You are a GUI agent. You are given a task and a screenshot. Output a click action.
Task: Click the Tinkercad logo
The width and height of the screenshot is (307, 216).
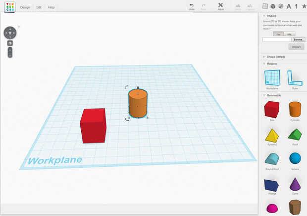(9, 7)
